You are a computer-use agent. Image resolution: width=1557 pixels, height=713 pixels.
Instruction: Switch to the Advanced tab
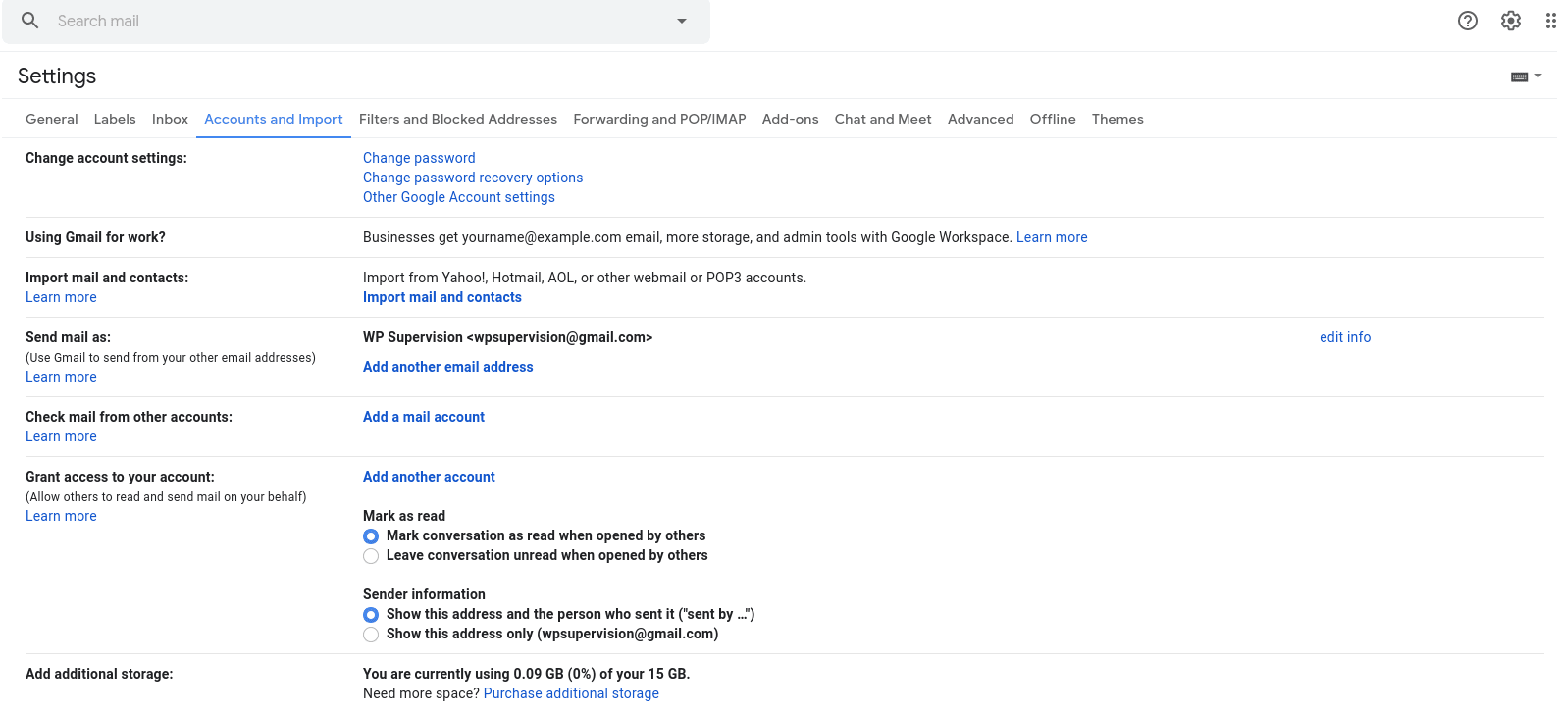pyautogui.click(x=980, y=119)
